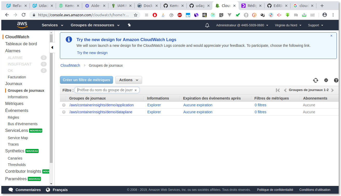Refresh the log groups list
The image size is (341, 196).
[x=316, y=80]
